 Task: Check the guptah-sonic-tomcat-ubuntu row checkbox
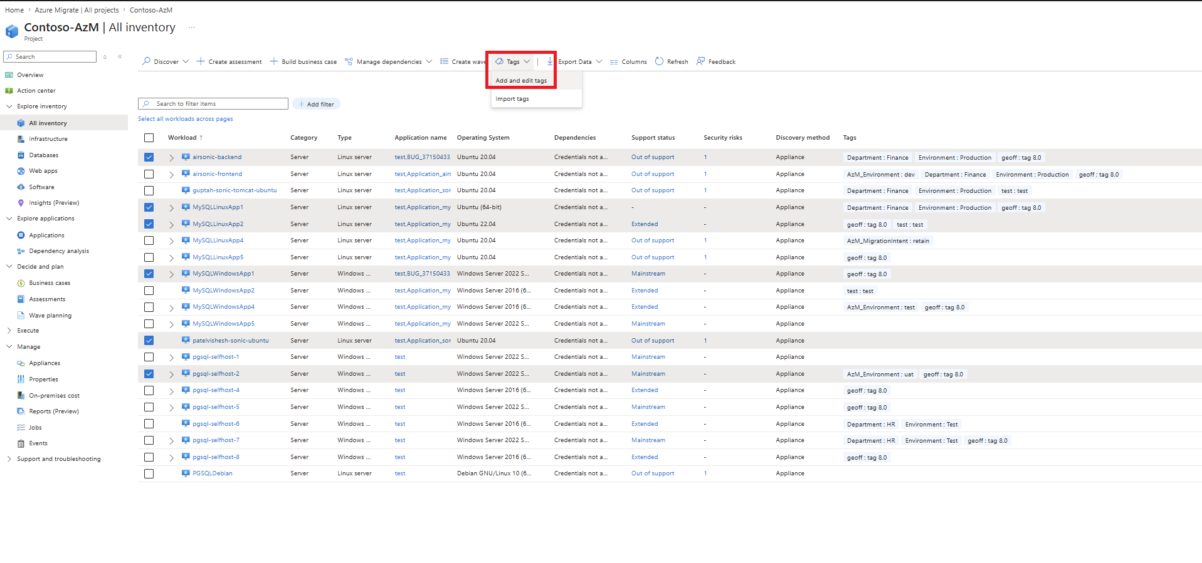coord(149,190)
